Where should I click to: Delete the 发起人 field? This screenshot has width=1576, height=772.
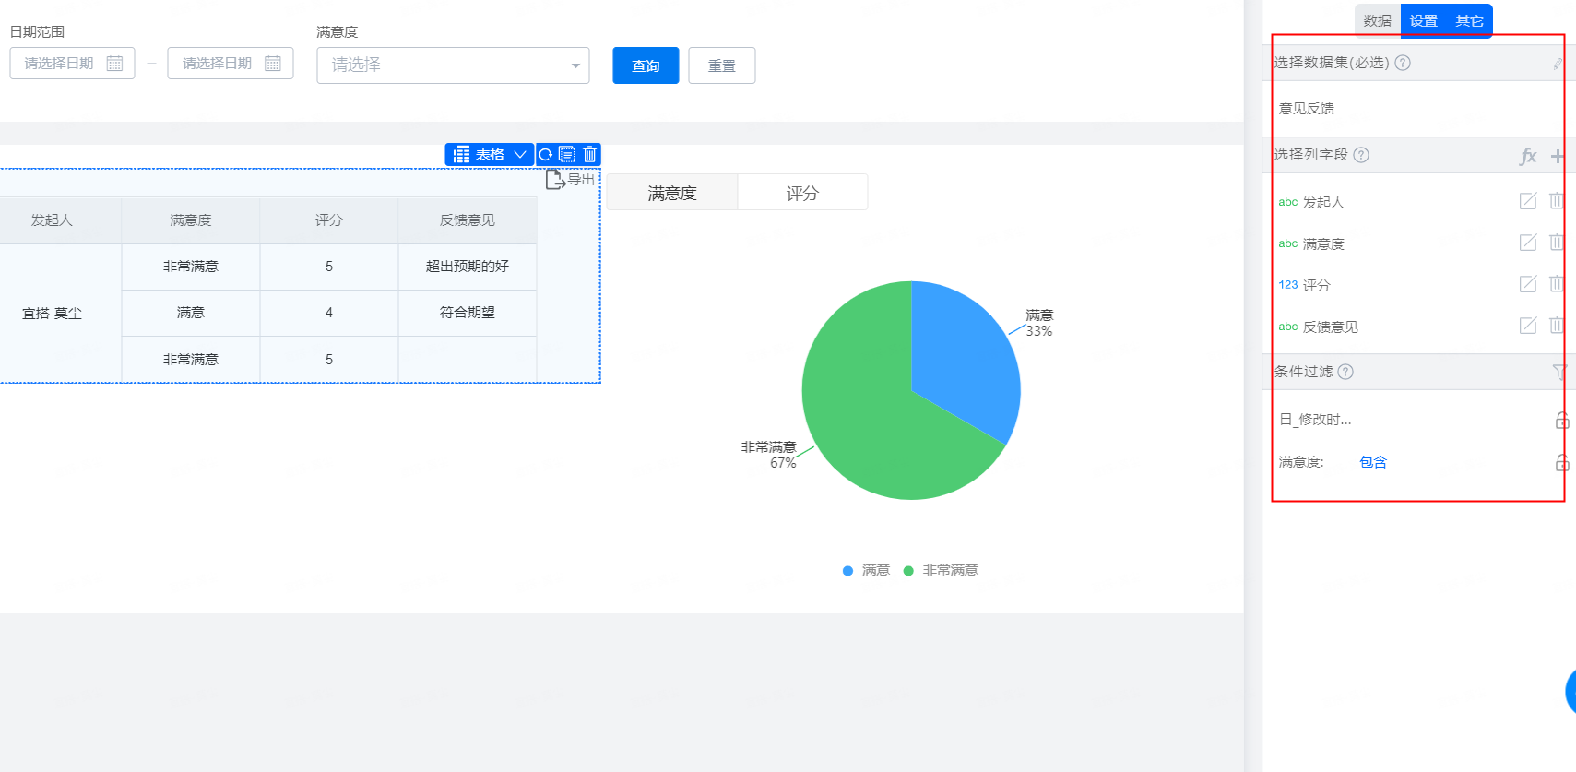[1557, 201]
